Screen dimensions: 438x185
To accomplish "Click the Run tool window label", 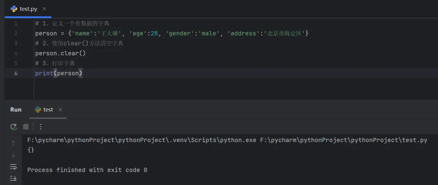I will (x=16, y=109).
